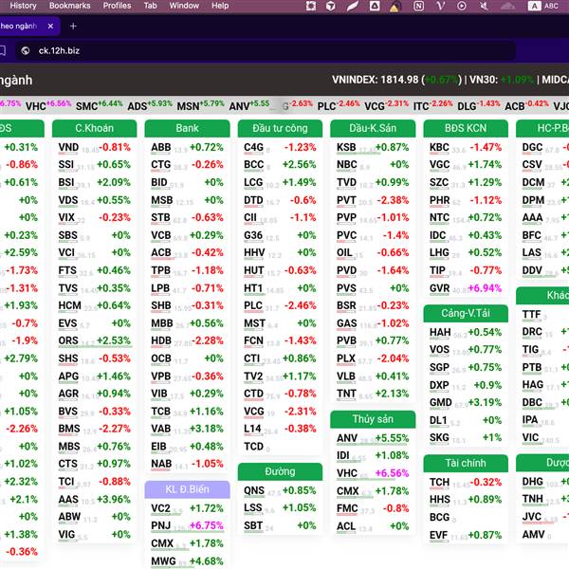The image size is (569, 569).
Task: Open the GAS stock row
Action: (373, 323)
